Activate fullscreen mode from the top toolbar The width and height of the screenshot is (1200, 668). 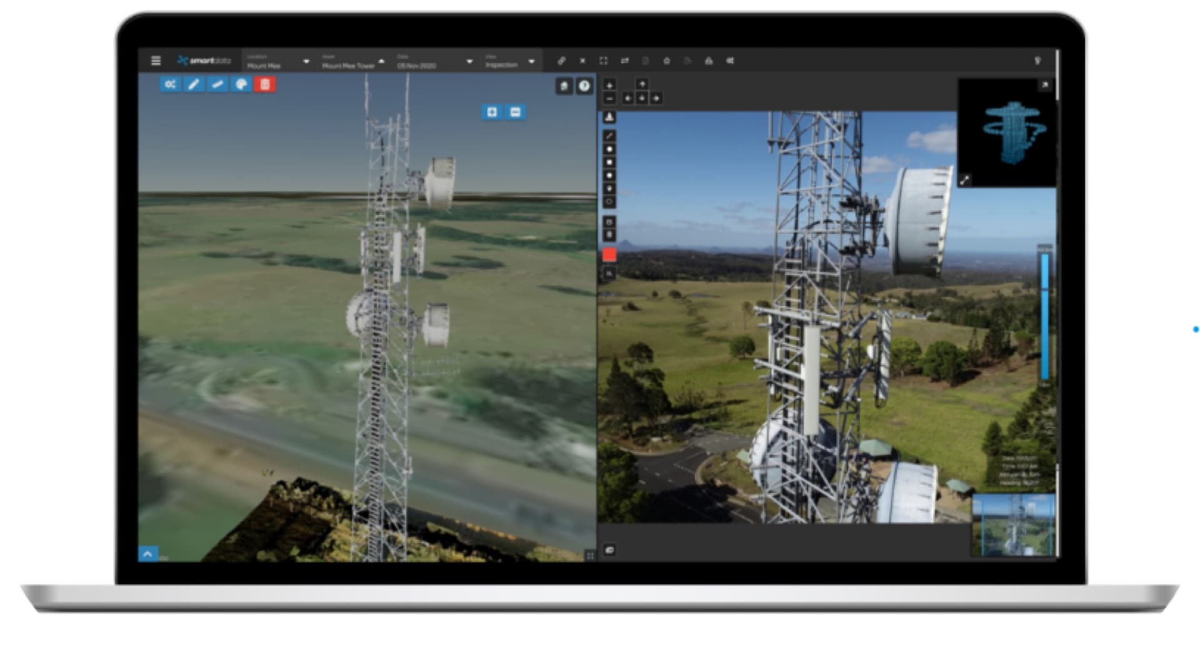pyautogui.click(x=603, y=61)
